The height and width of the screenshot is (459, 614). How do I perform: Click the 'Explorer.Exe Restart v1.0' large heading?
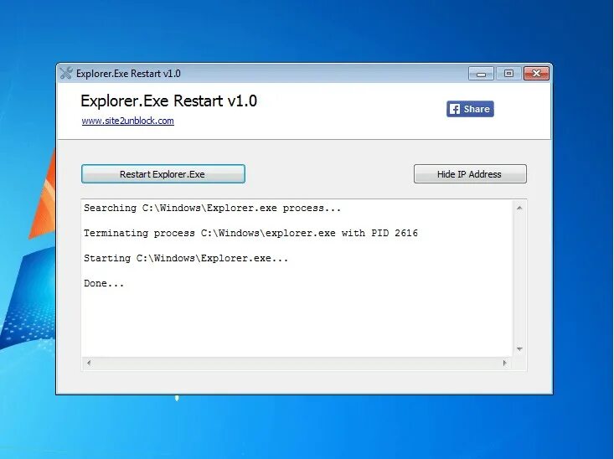click(x=168, y=101)
